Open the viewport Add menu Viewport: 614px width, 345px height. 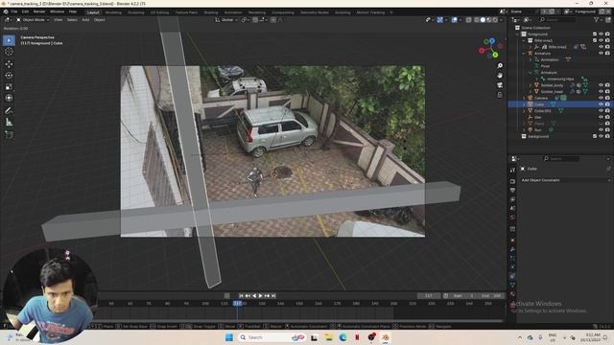(x=85, y=19)
